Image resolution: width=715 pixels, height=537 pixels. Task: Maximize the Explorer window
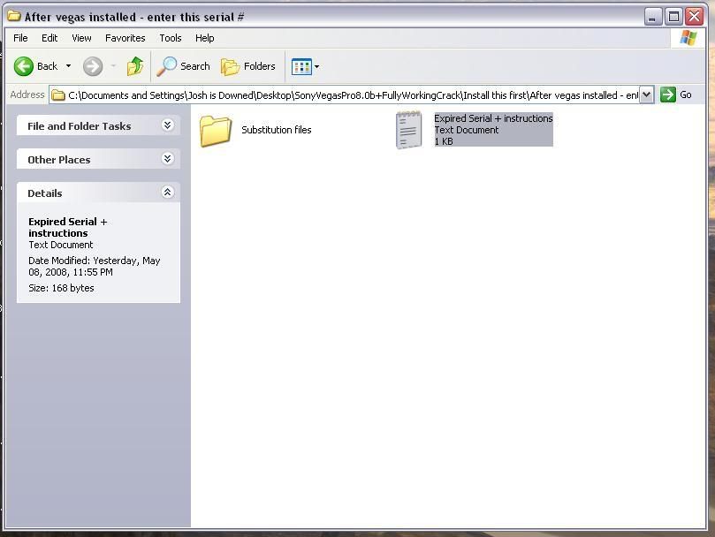coord(673,17)
